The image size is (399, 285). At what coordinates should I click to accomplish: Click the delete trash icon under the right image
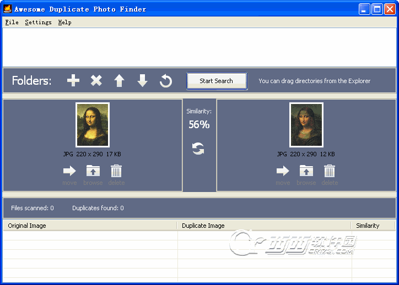tap(330, 171)
